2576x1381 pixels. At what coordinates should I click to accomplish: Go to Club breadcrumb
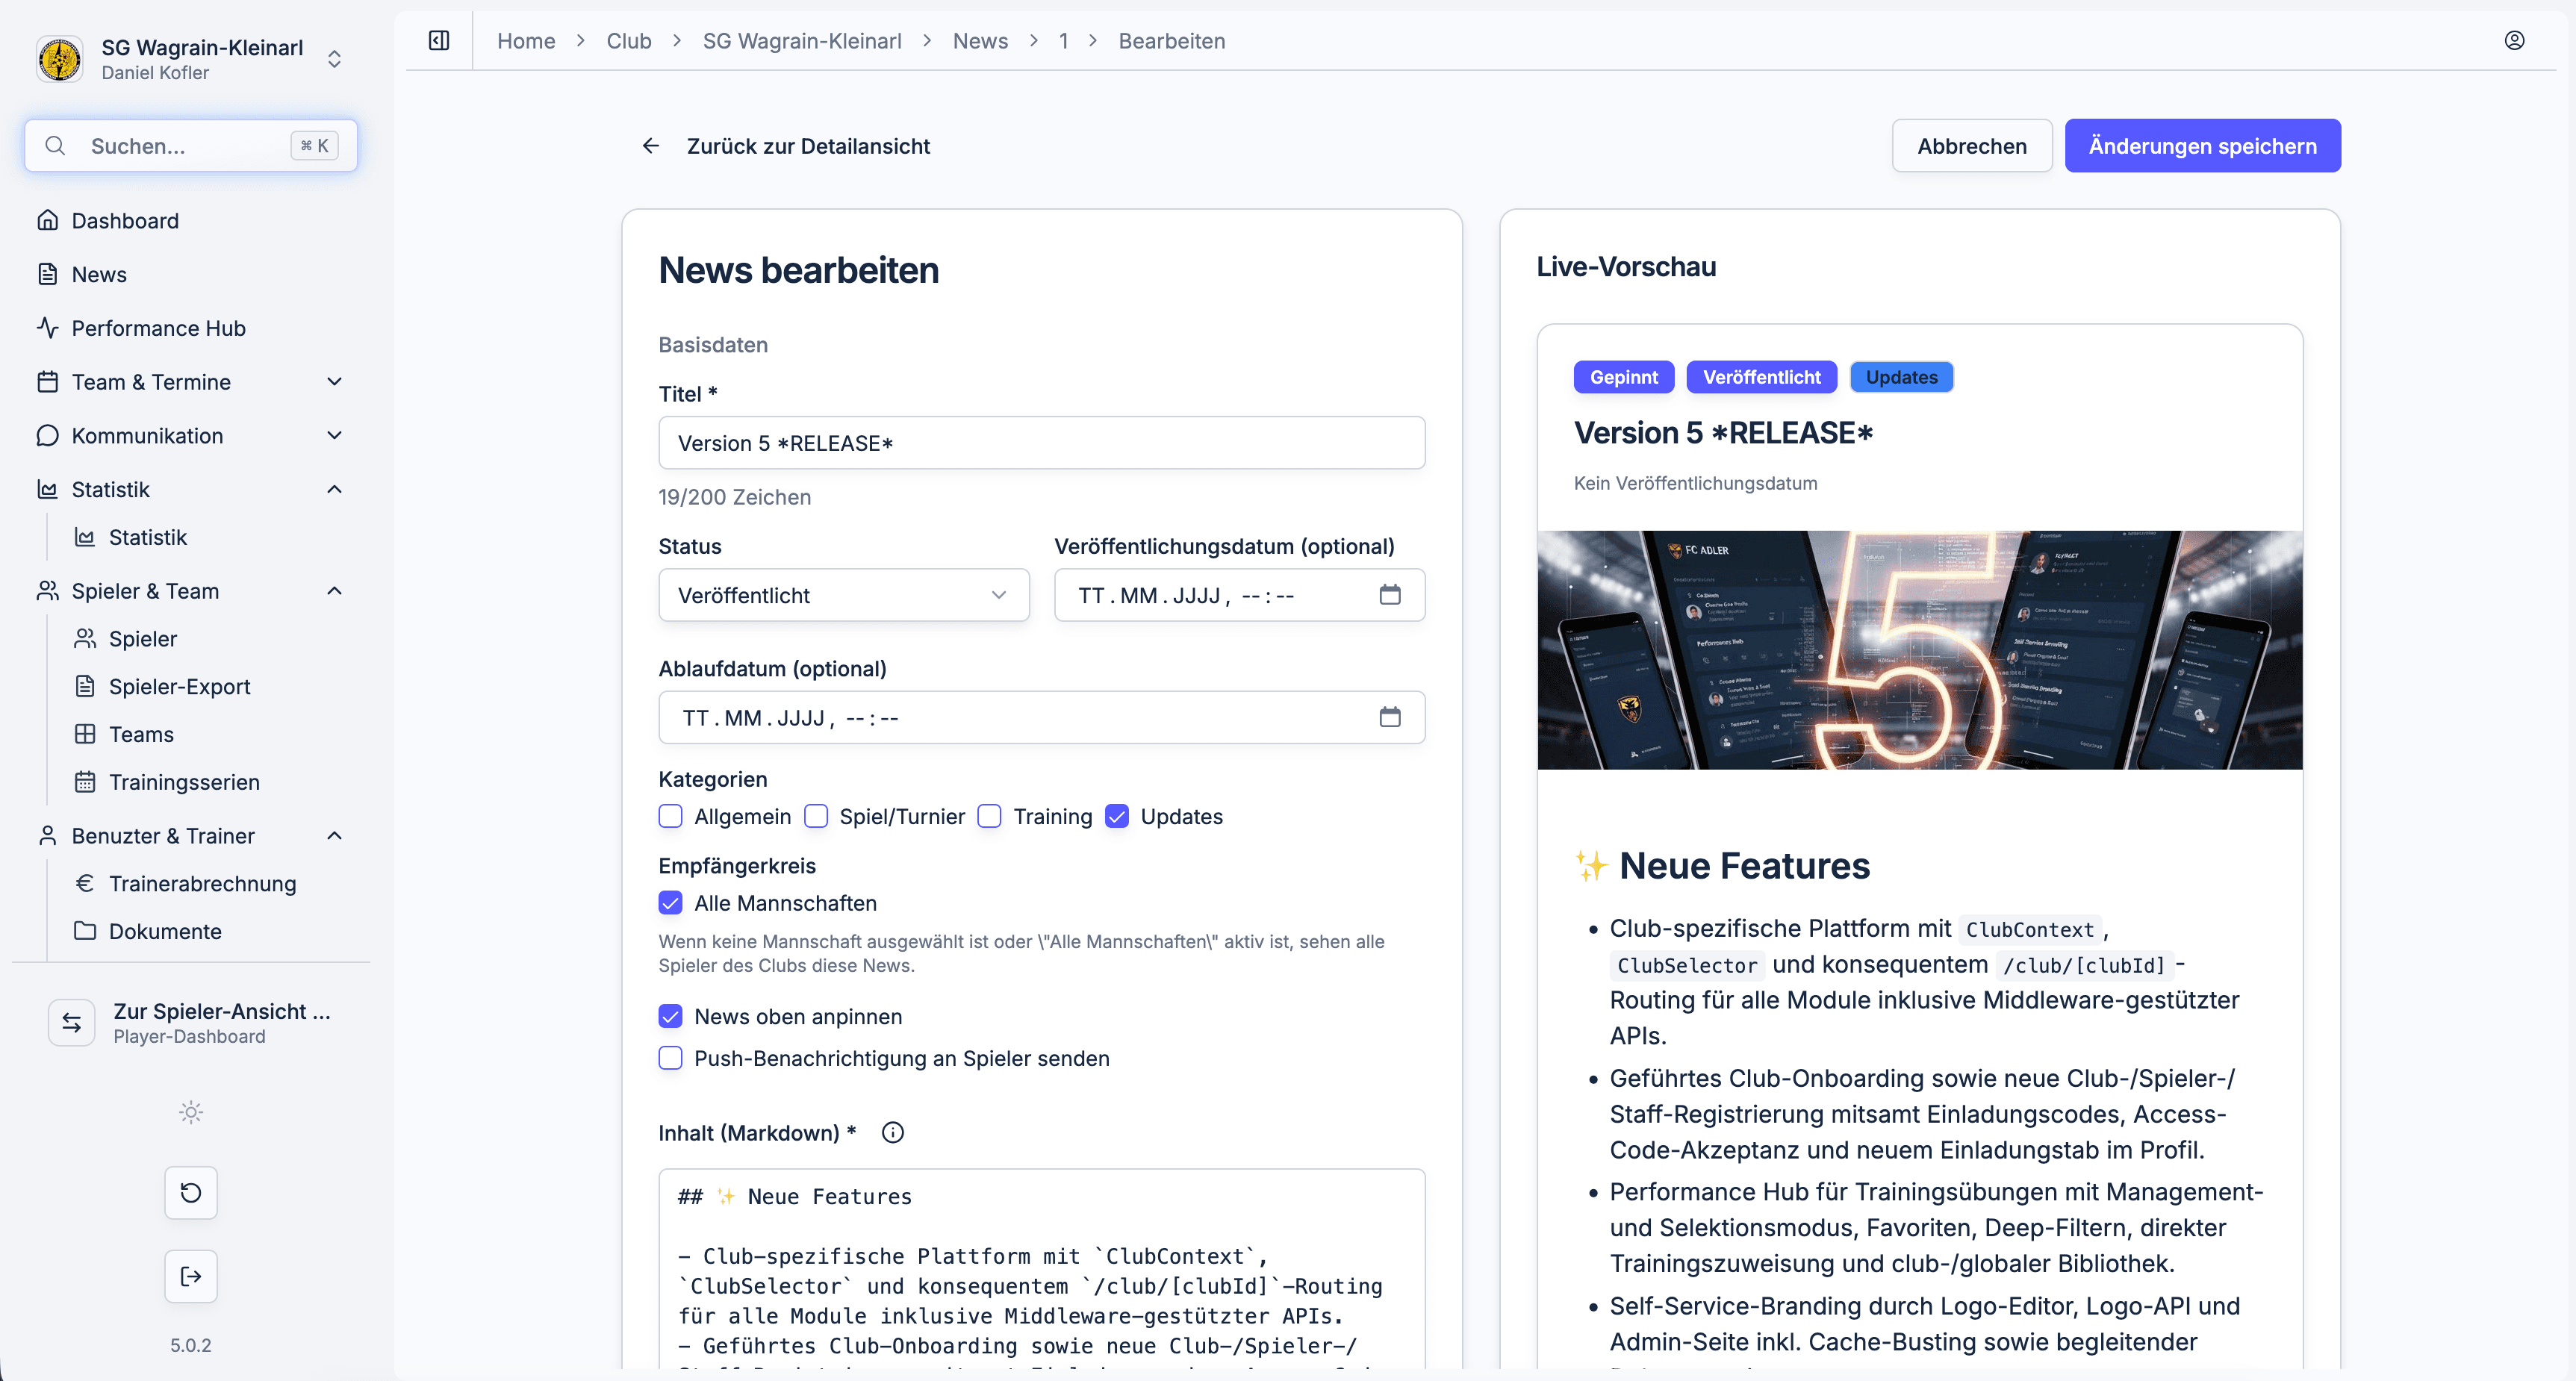tap(628, 41)
